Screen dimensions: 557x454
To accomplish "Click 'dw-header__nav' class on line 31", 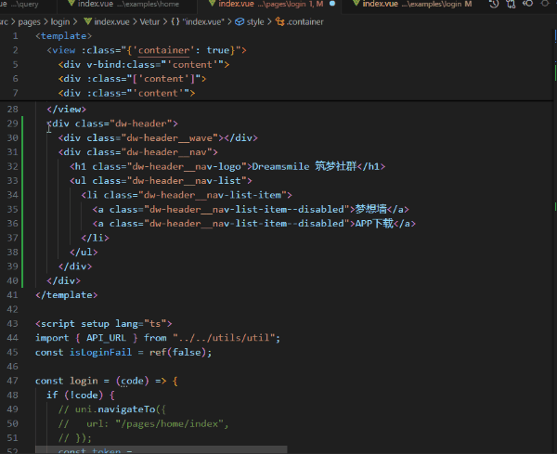I will 166,152.
